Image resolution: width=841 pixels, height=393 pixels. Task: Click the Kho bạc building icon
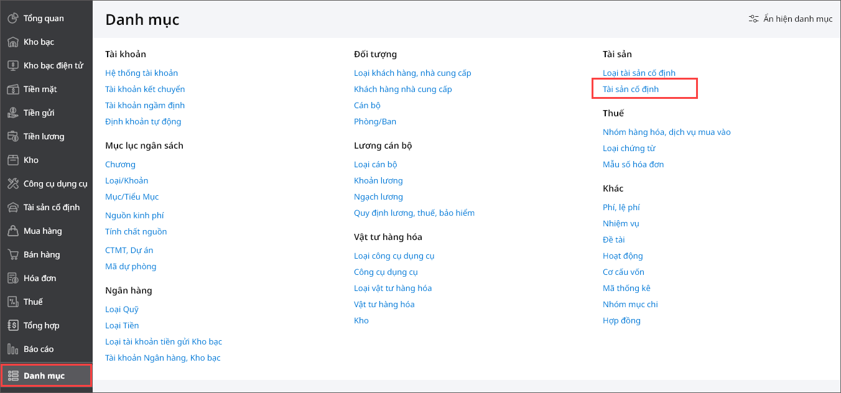pyautogui.click(x=12, y=42)
